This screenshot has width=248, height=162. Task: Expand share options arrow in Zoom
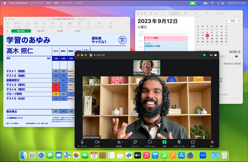point(170,142)
